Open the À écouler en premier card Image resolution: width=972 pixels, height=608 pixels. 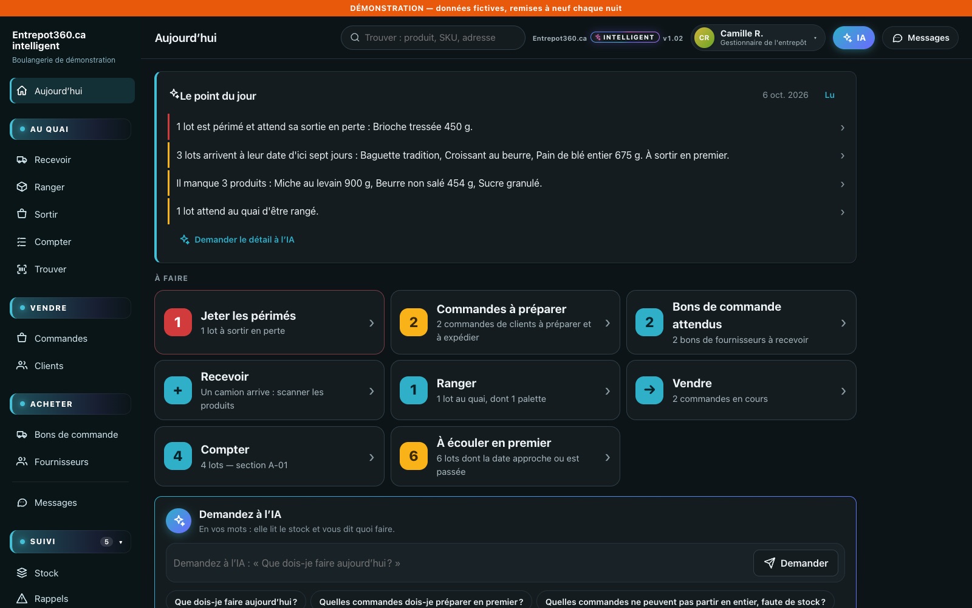505,457
